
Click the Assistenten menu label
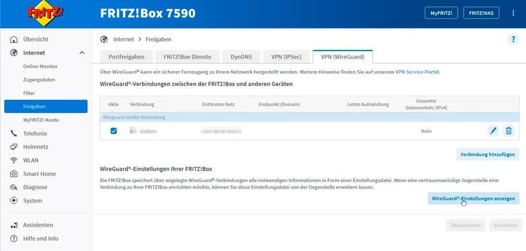(38, 225)
